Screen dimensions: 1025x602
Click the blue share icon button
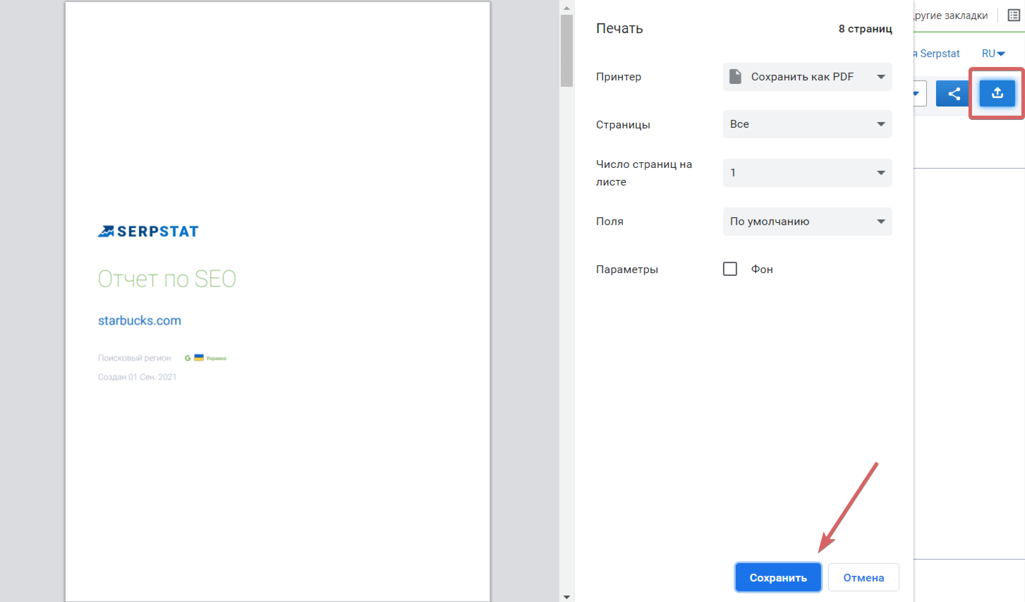coord(954,93)
